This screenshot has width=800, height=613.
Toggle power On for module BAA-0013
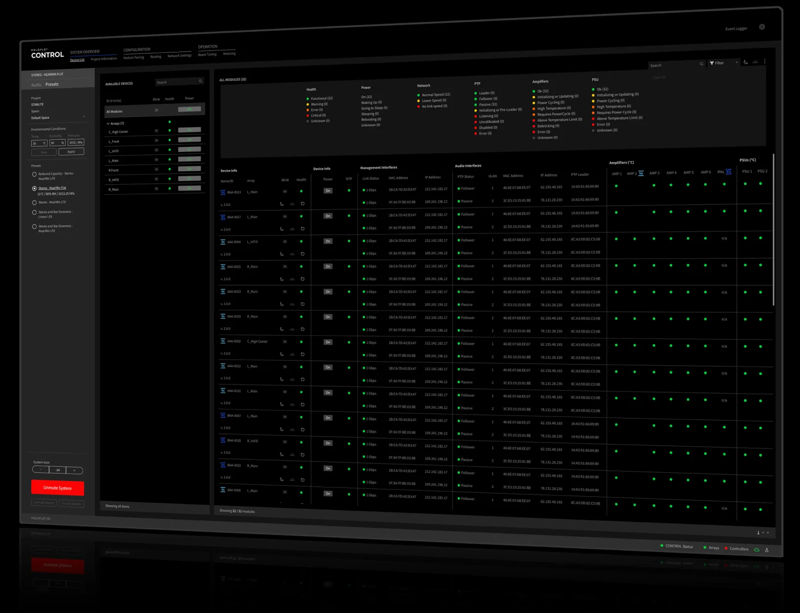coord(328,191)
